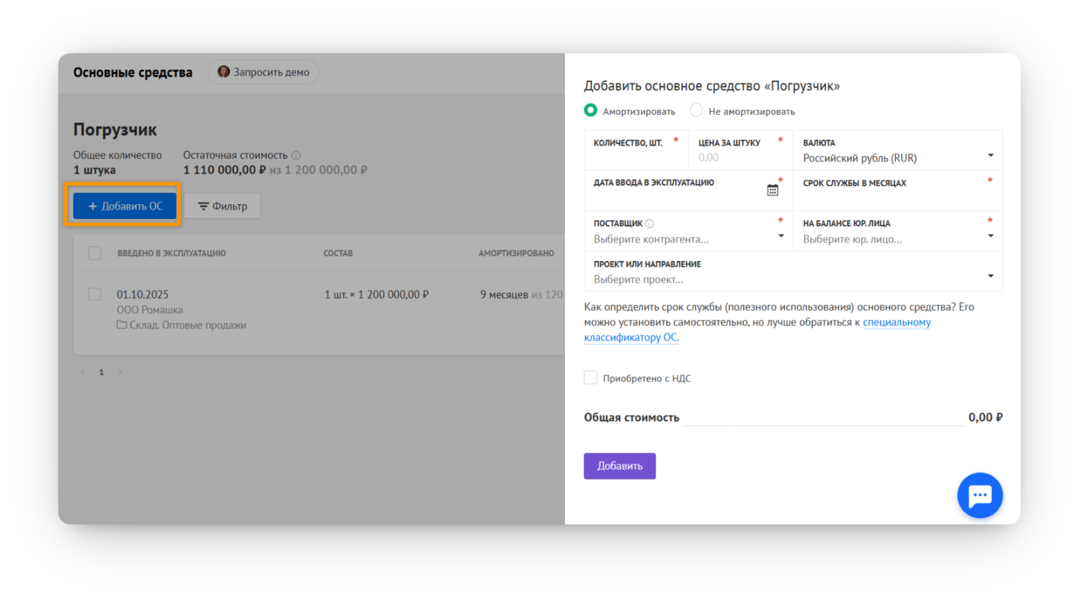Click the date 01.10.2025 in the table
The width and height of the screenshot is (1092, 600).
142,294
